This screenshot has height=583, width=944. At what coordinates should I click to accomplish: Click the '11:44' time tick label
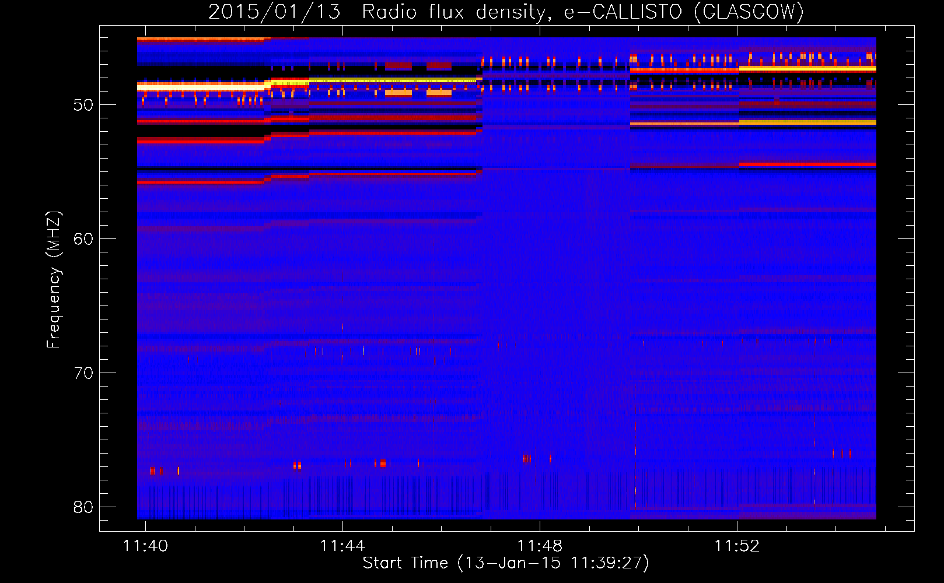click(342, 546)
